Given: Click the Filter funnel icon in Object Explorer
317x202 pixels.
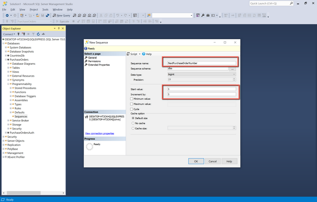Looking at the screenshot, I should (x=33, y=34).
